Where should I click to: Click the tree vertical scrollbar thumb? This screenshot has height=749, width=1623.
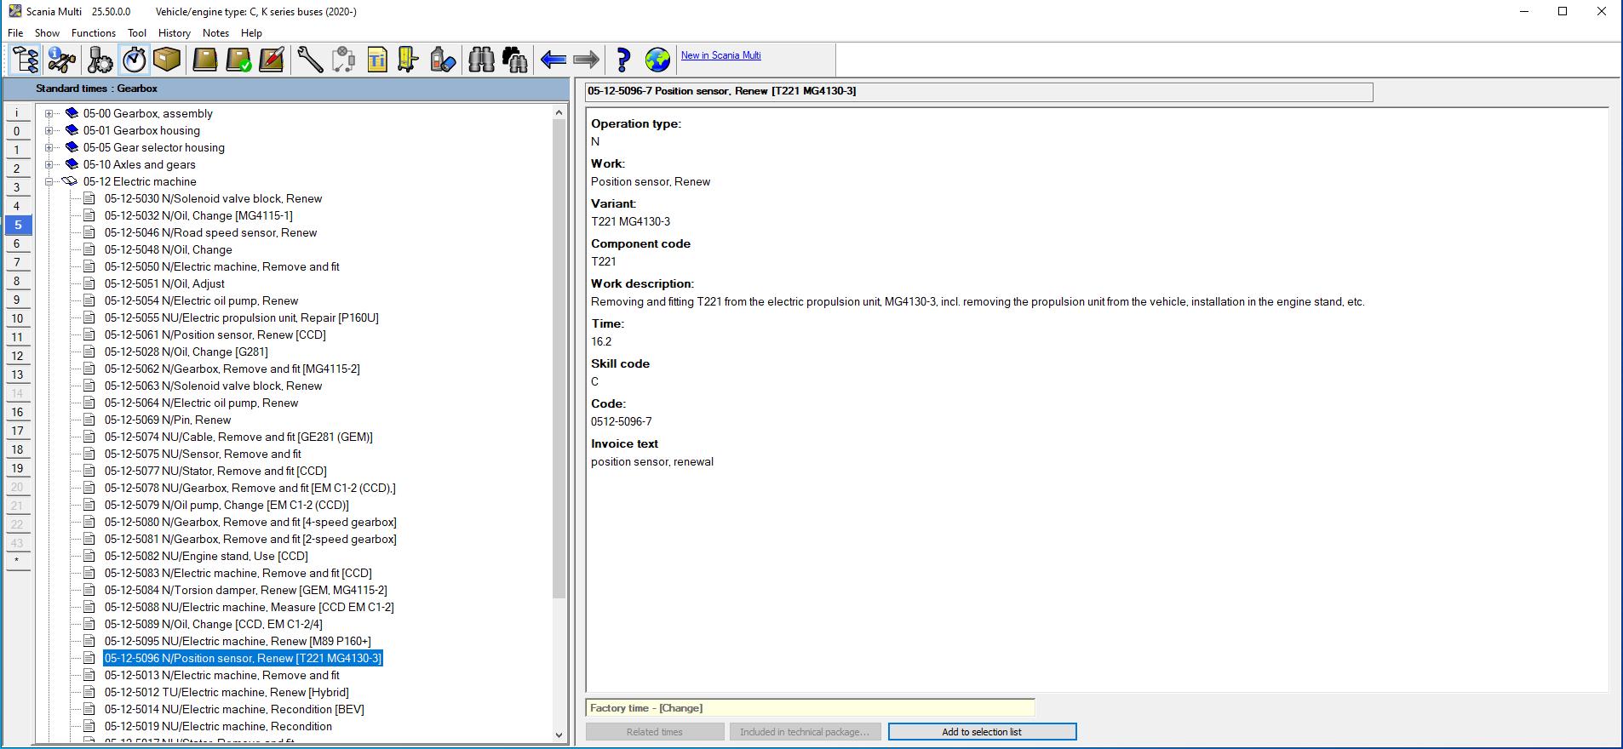(x=559, y=358)
